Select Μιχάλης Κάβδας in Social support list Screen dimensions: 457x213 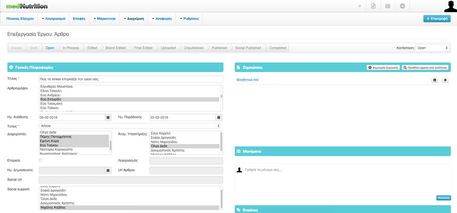point(130,208)
